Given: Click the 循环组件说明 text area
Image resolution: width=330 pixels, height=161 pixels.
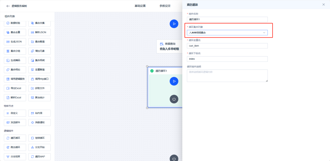Looking at the screenshot, I should 227,76.
